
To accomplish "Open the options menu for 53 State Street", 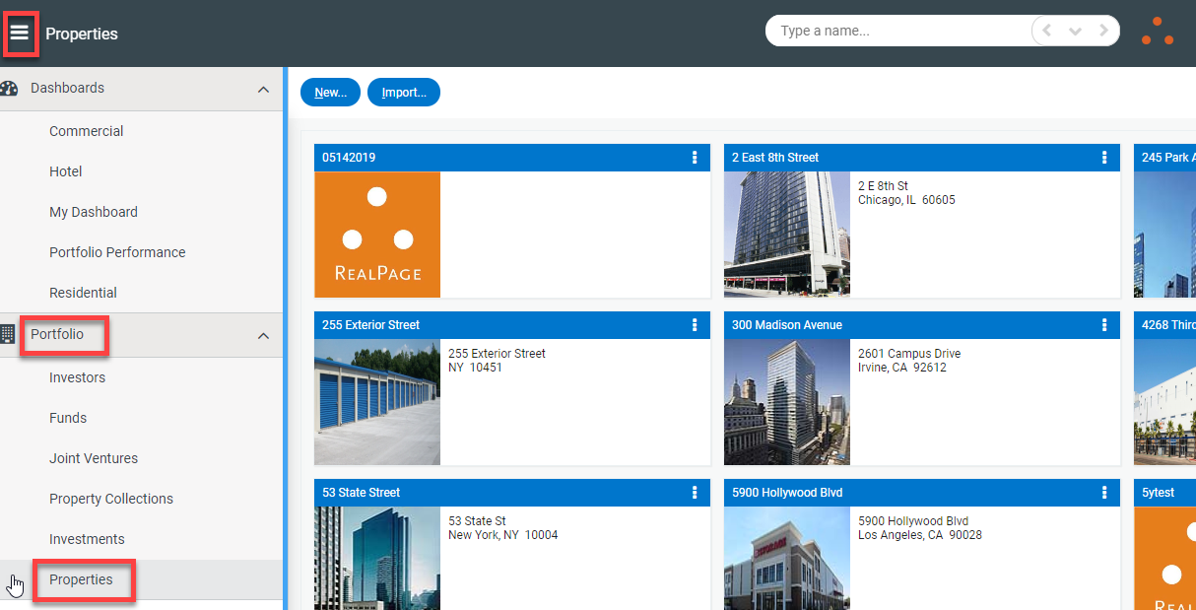I will point(695,493).
